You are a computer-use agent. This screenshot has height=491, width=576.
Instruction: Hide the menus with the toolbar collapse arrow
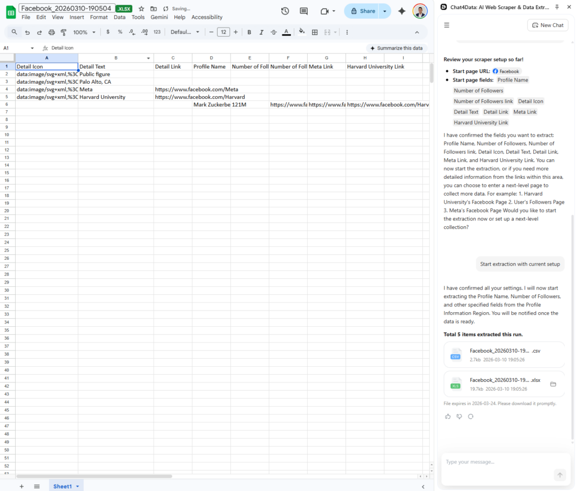click(x=417, y=32)
